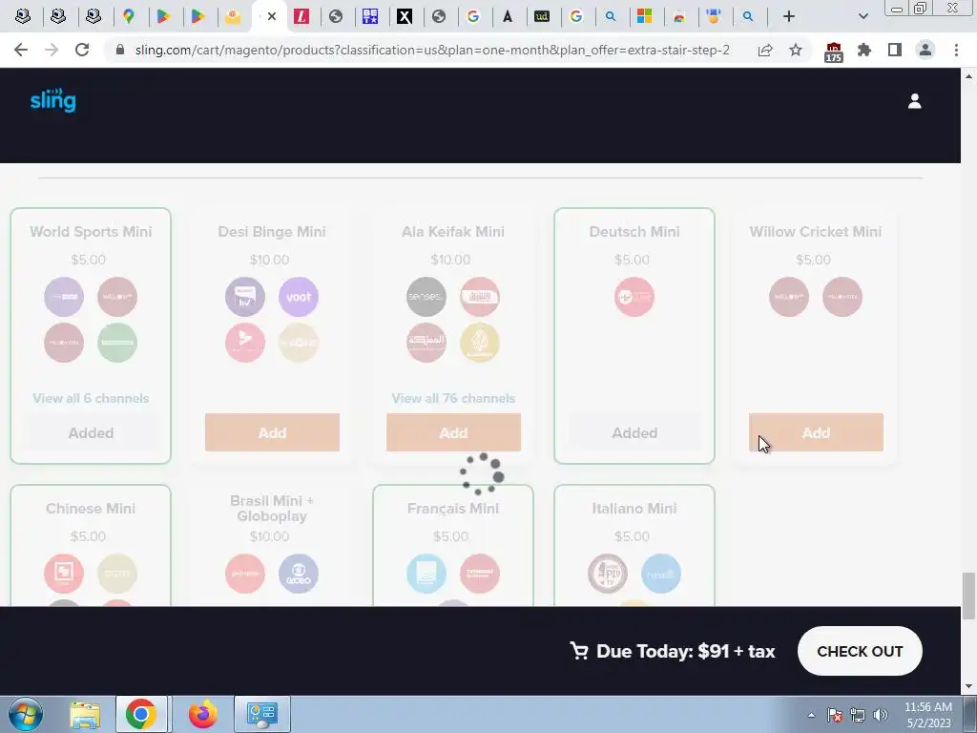Add the Desi Binge Mini package
This screenshot has width=977, height=733.
(x=272, y=432)
